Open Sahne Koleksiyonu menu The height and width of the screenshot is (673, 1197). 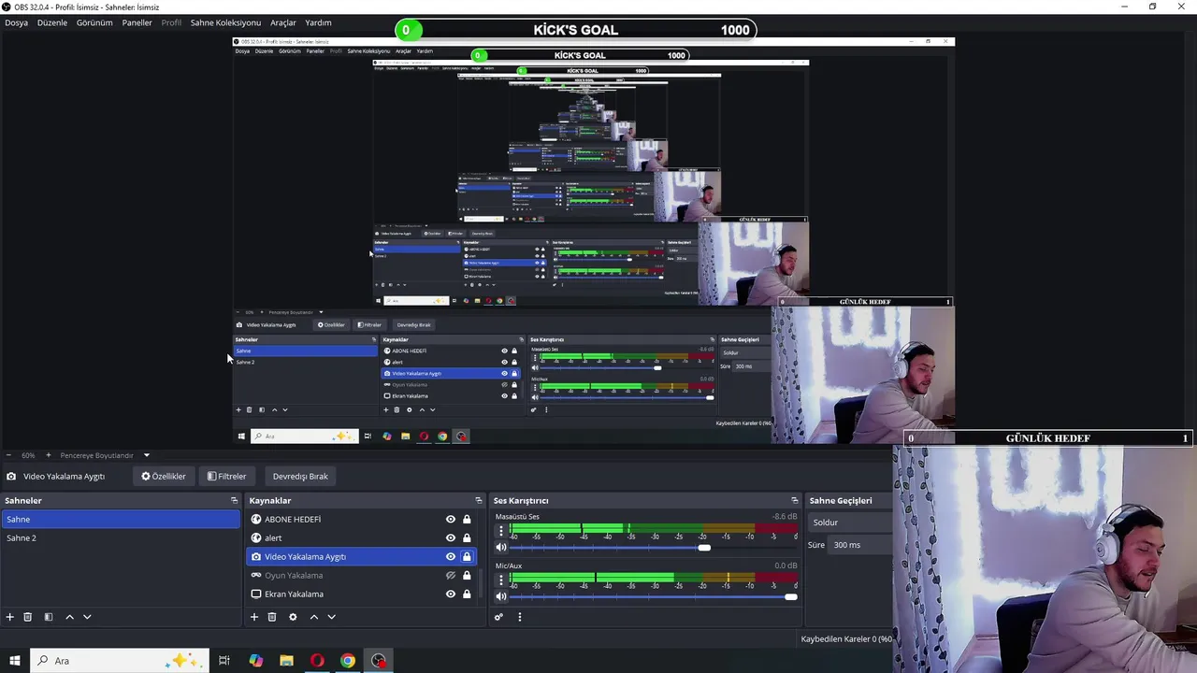[x=225, y=22]
